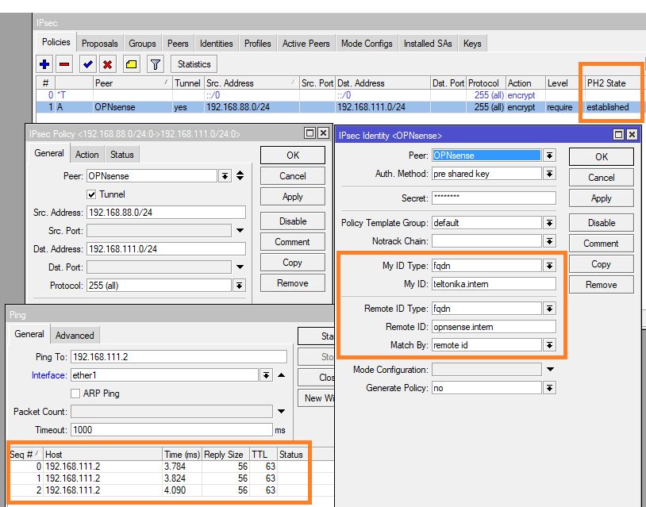Expand the Dst. Port field
Viewport: 646px width, 507px height.
[x=240, y=267]
